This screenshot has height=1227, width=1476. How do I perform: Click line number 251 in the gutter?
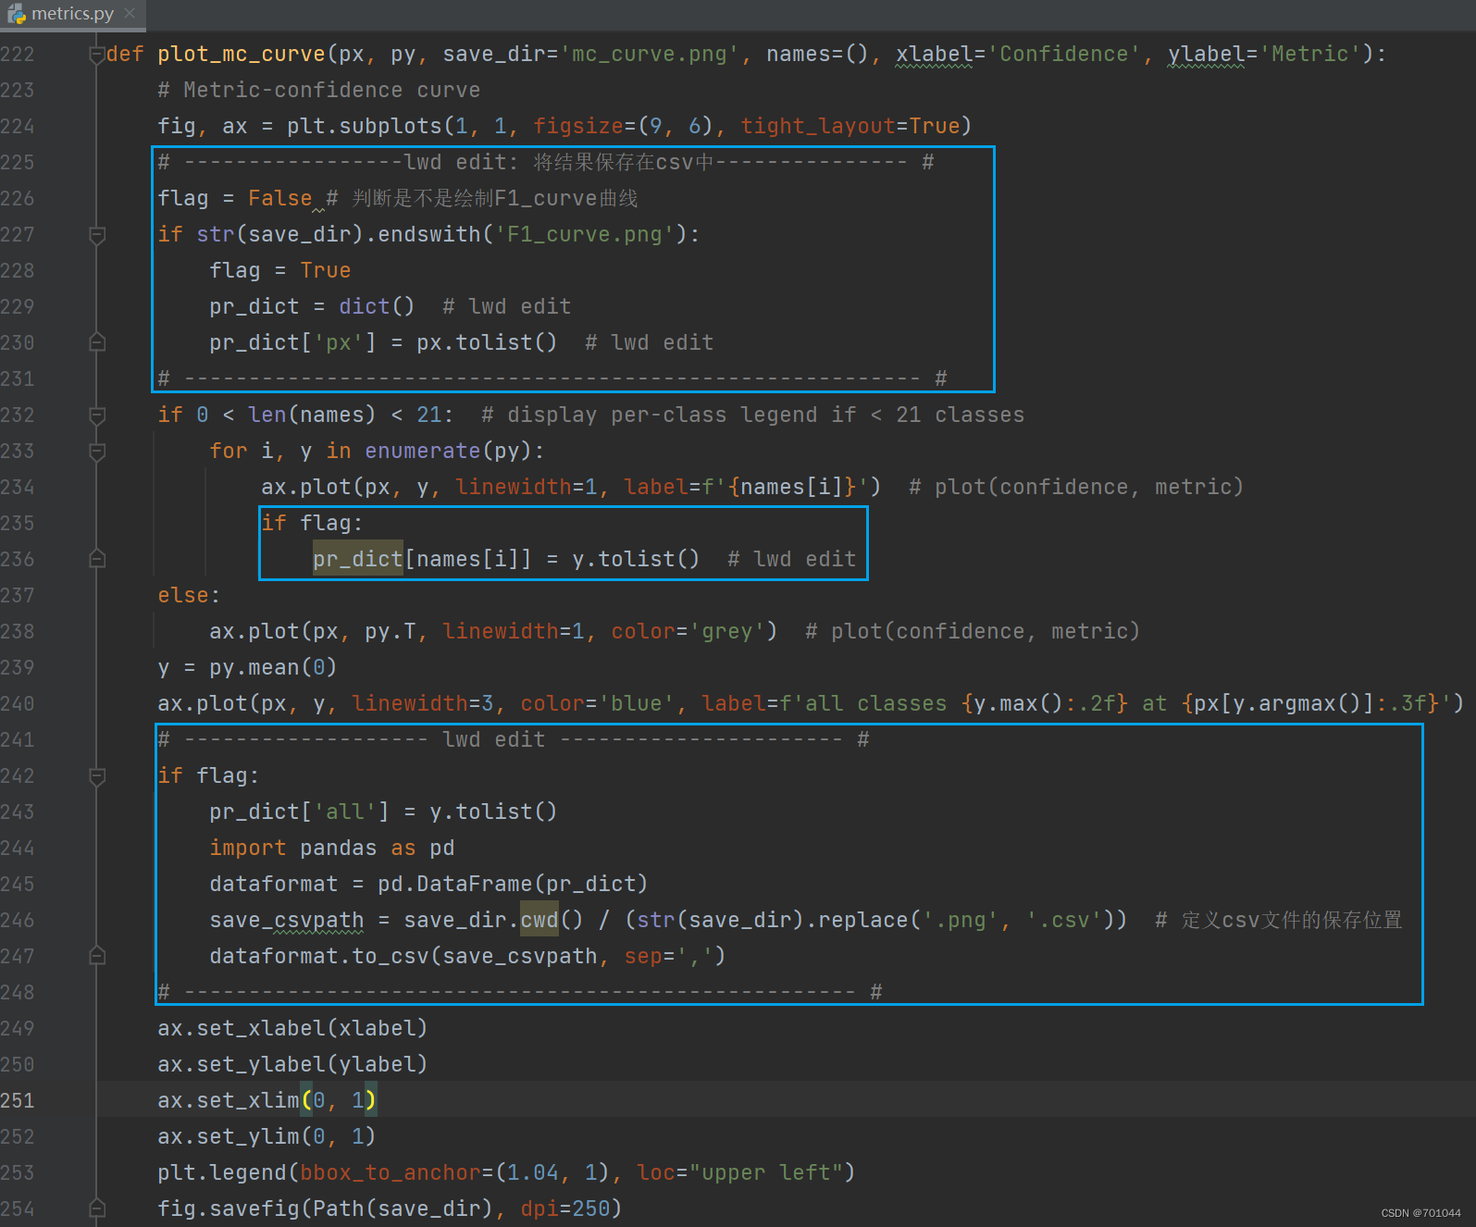(18, 1101)
